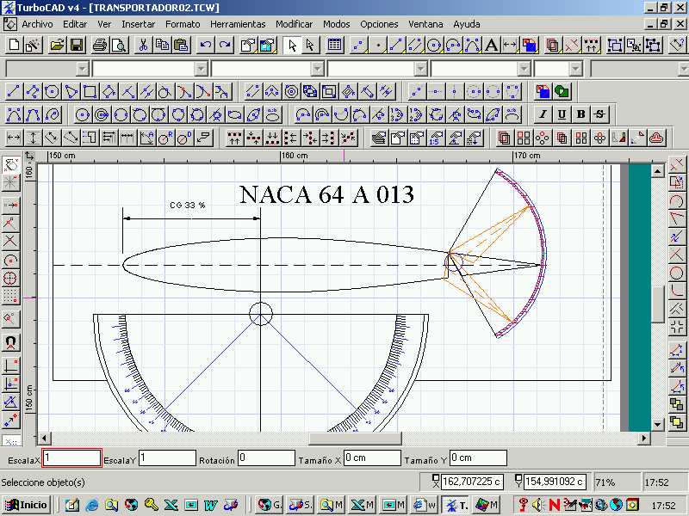Open the scale 1:5 format icon

pyautogui.click(x=436, y=138)
